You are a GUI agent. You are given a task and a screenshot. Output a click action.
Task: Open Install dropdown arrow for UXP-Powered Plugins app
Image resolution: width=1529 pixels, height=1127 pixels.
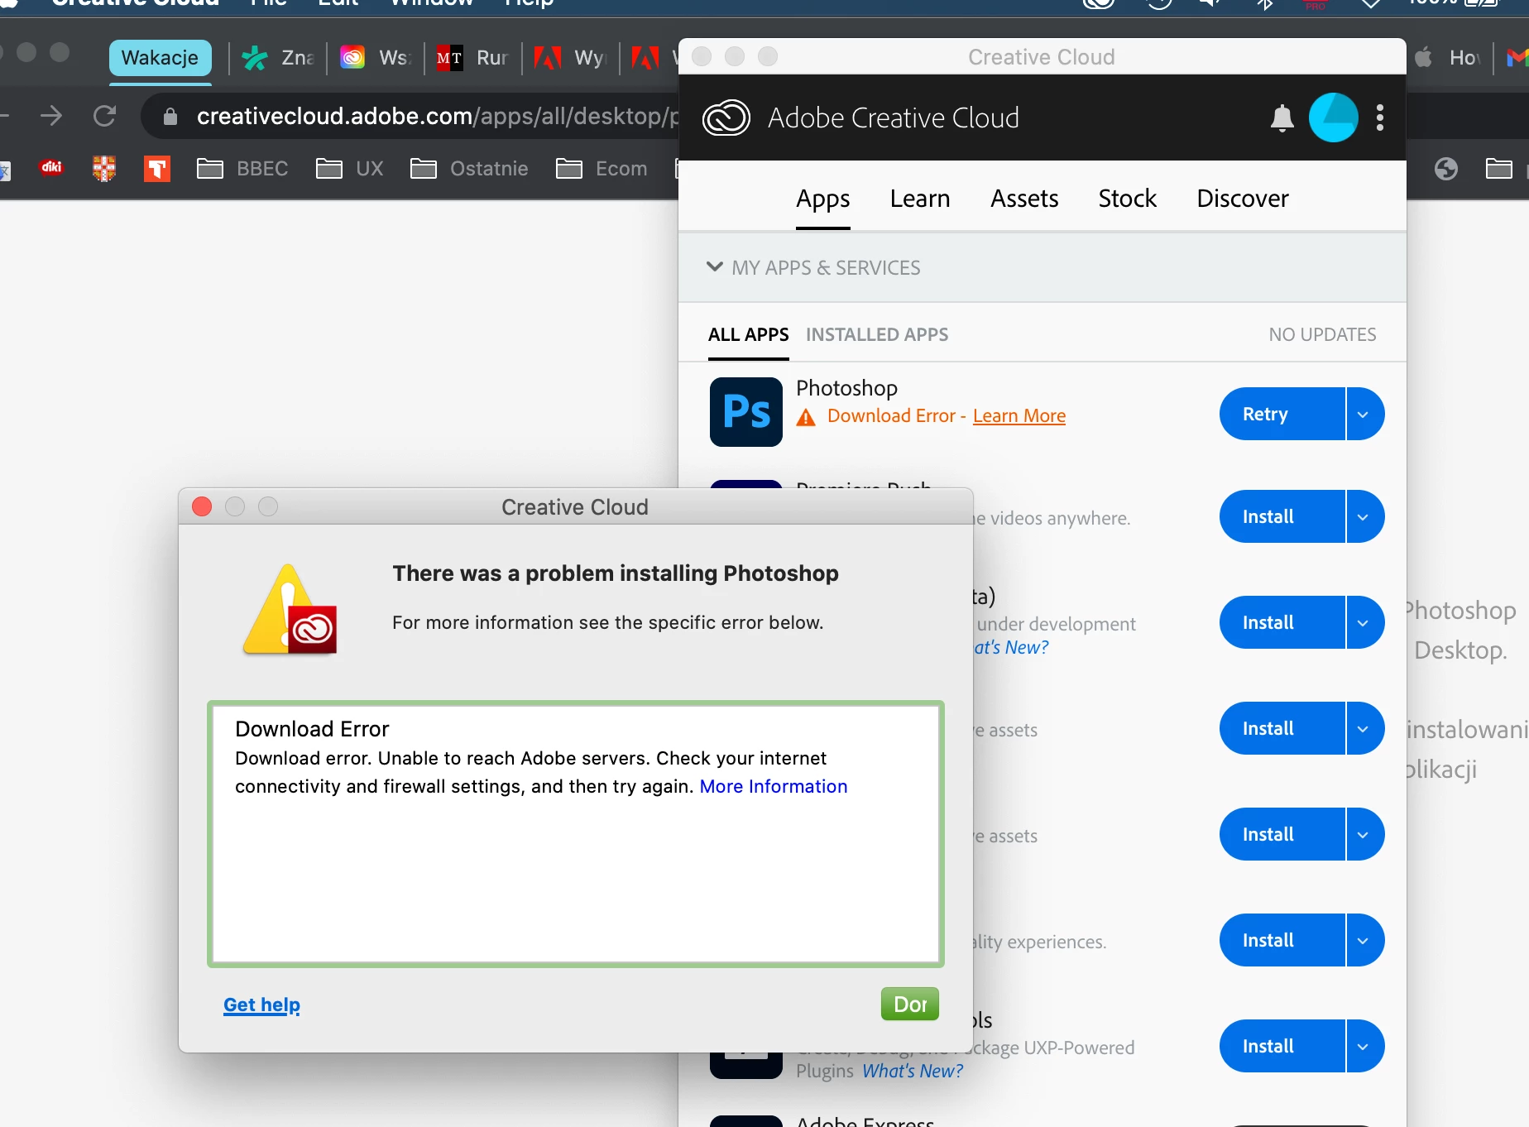point(1364,1046)
